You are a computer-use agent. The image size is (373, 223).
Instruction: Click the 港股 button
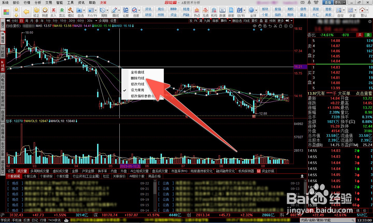pyautogui.click(x=328, y=9)
